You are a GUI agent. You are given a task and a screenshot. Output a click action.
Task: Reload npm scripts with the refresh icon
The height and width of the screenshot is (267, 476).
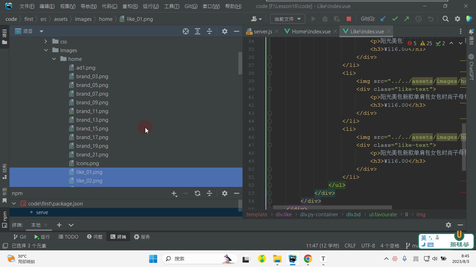click(x=198, y=193)
